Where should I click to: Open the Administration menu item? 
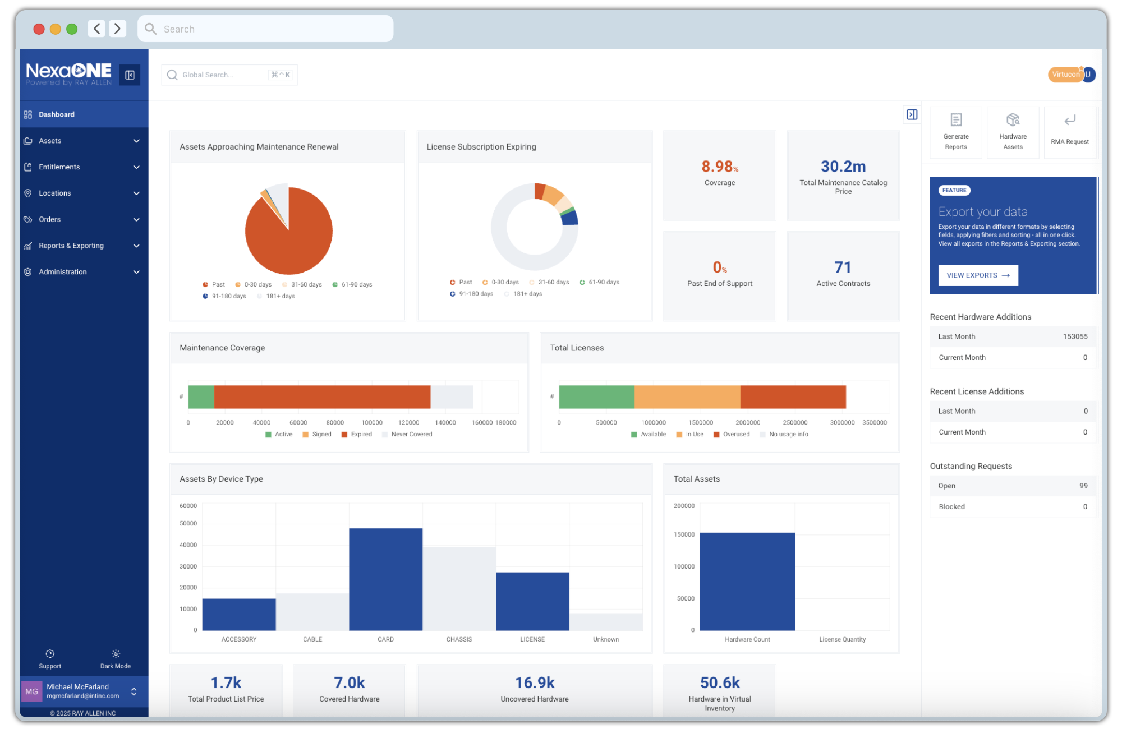coord(63,272)
